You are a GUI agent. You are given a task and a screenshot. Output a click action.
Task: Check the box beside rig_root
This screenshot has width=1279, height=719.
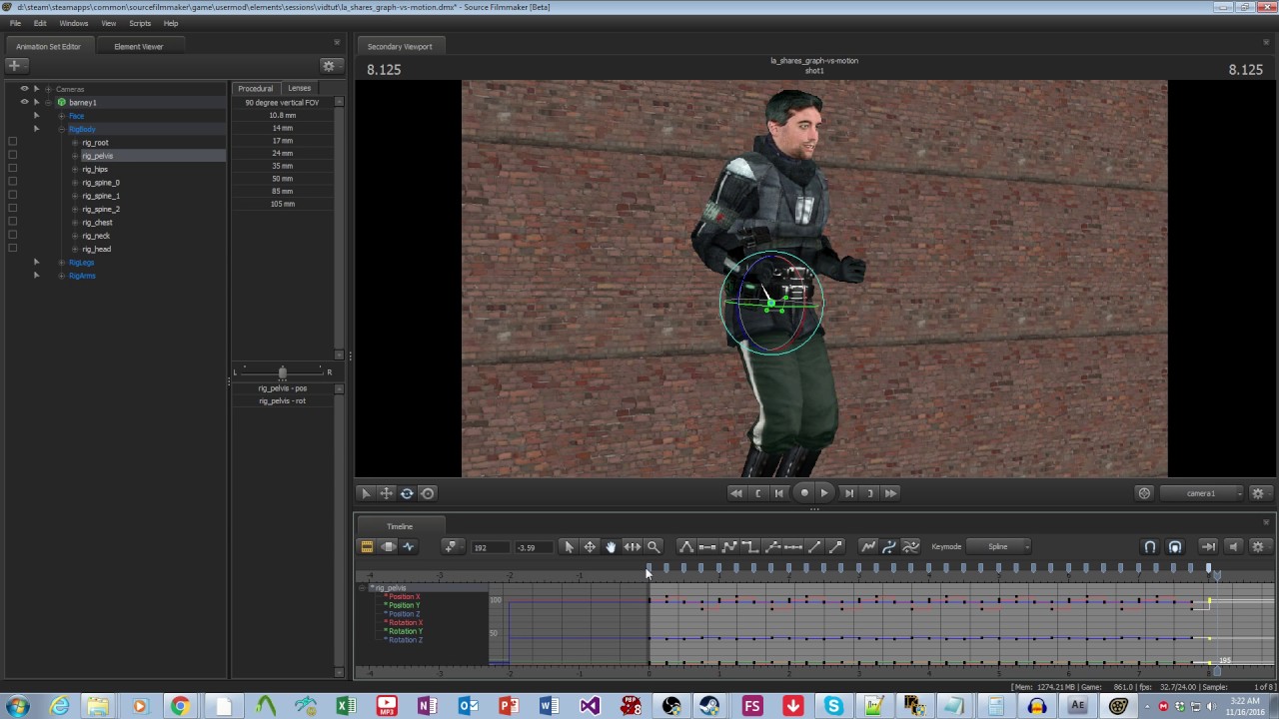(x=12, y=142)
